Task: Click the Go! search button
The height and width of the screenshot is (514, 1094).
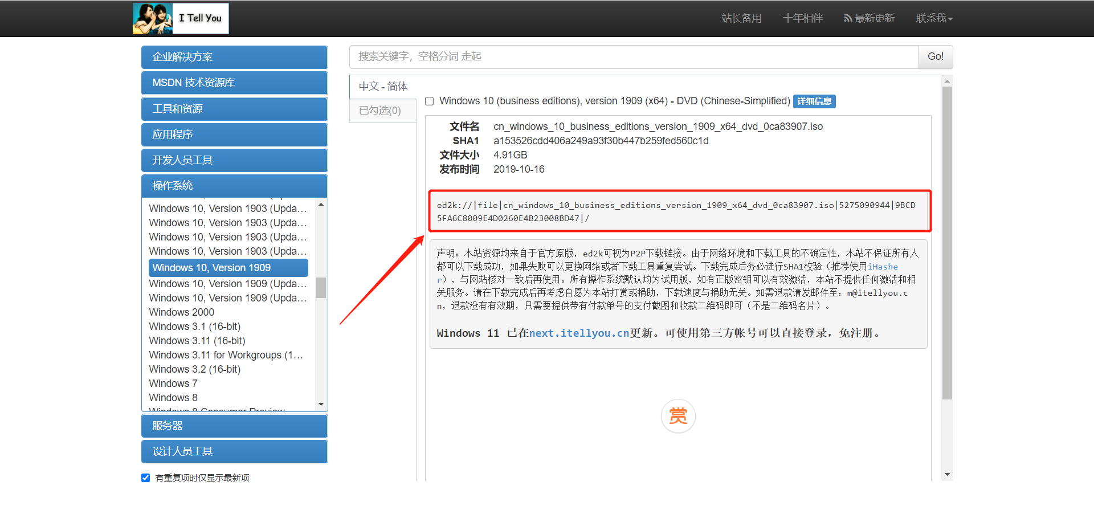Action: pyautogui.click(x=935, y=56)
